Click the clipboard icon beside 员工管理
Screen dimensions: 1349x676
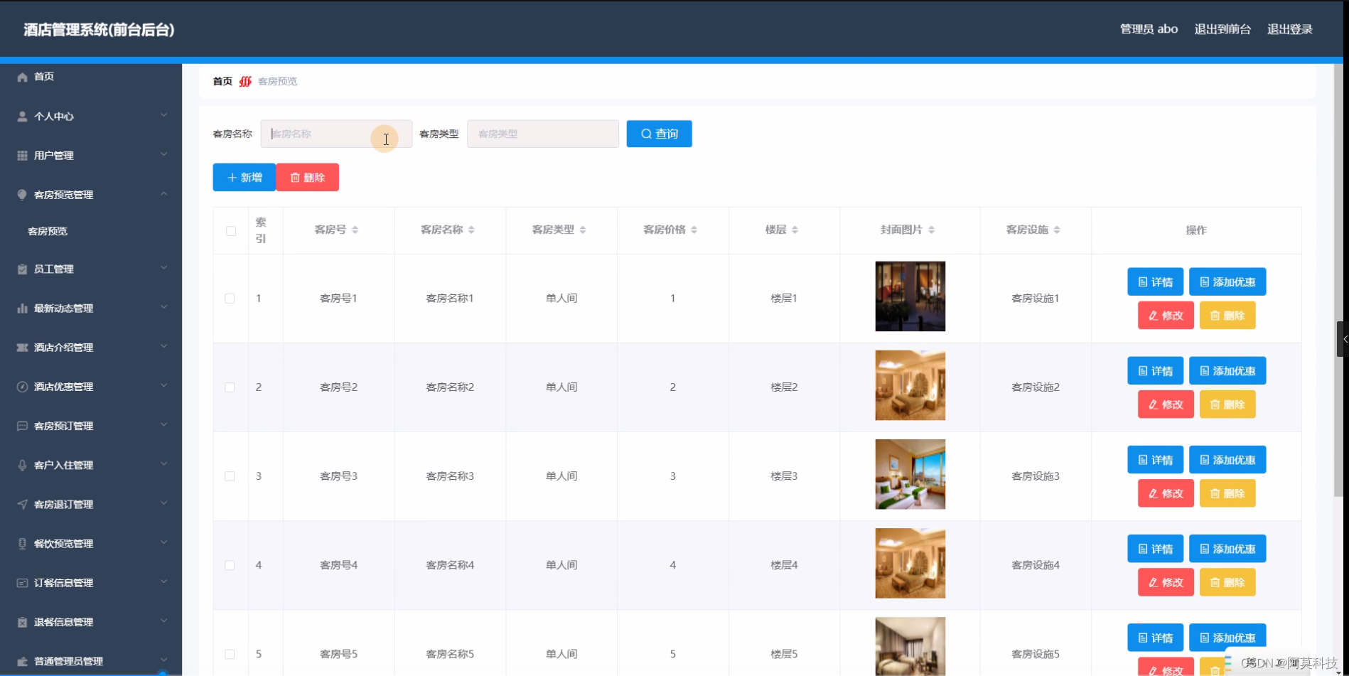(x=22, y=269)
